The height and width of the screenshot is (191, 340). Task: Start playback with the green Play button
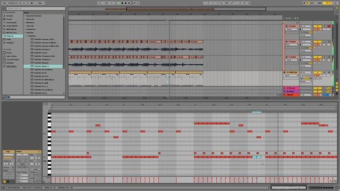point(118,3)
